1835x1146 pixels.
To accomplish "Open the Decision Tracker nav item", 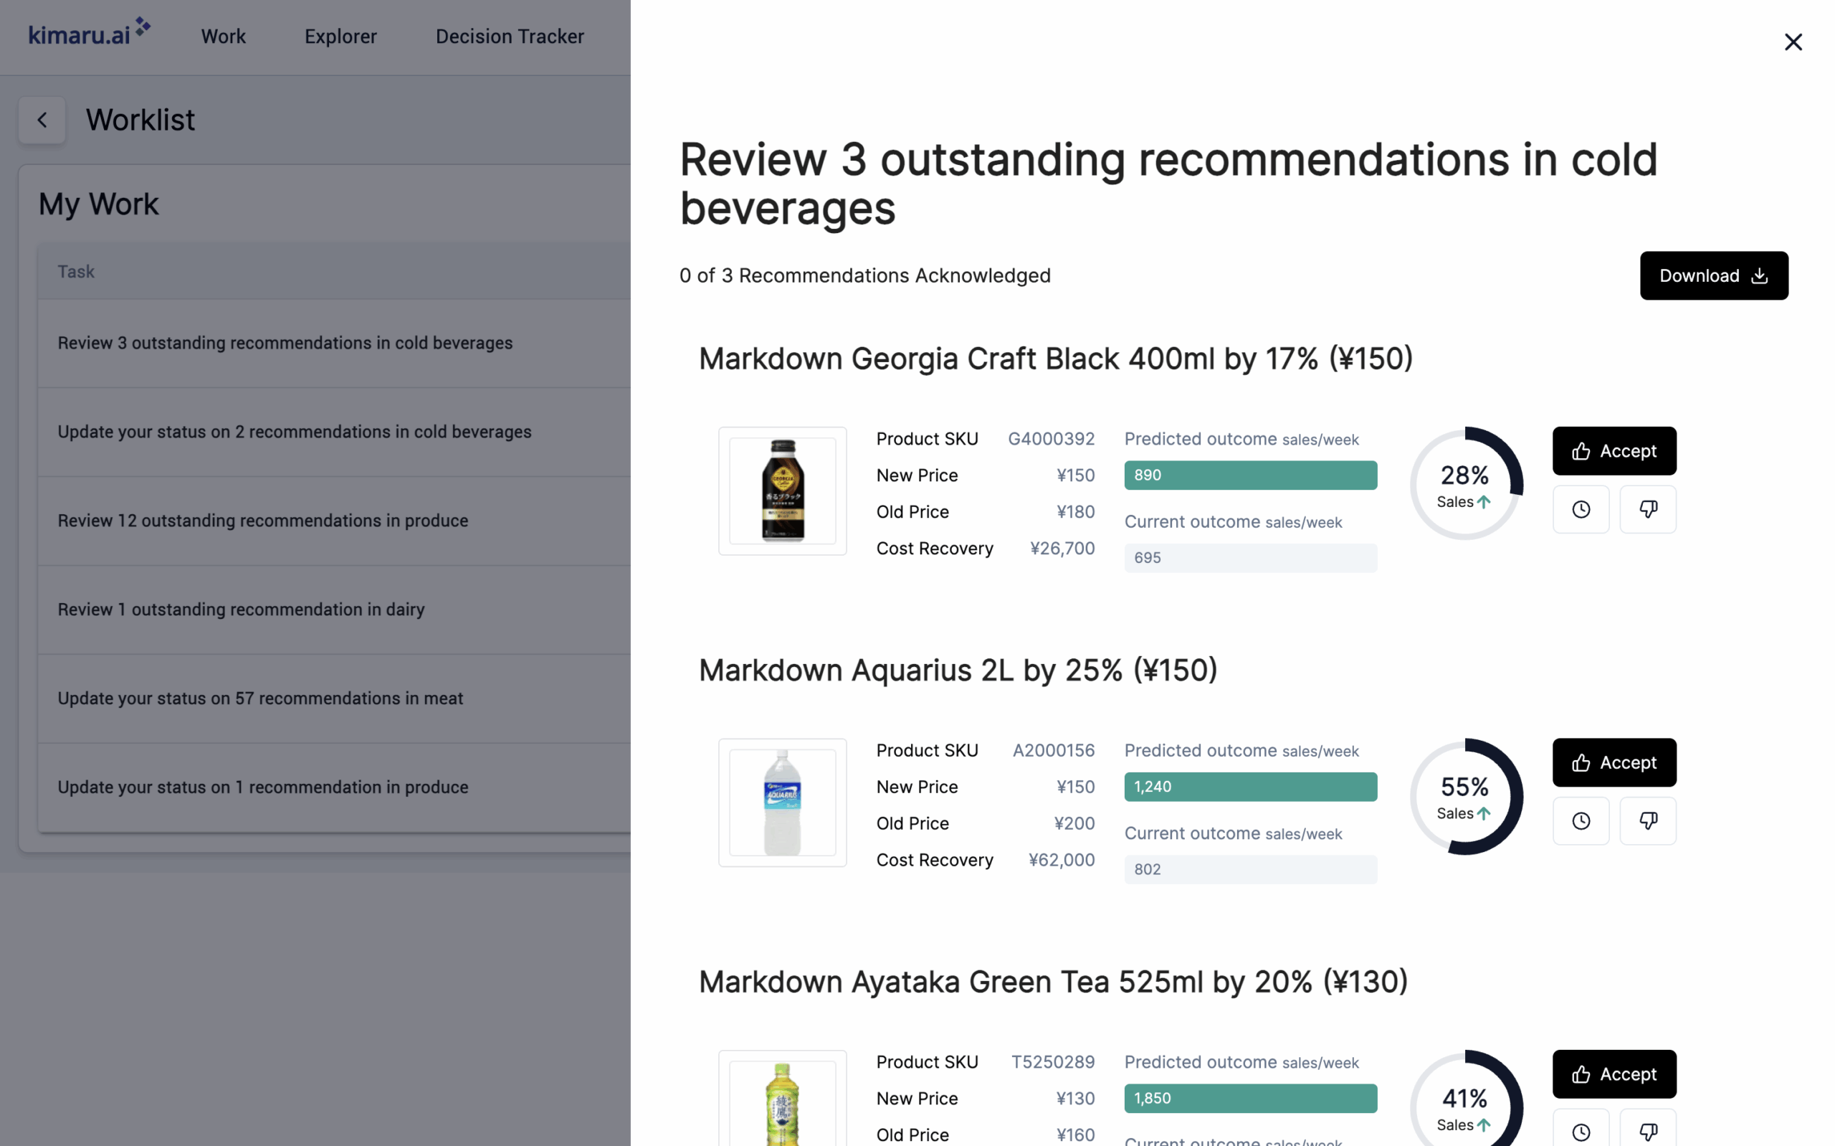I will click(509, 36).
